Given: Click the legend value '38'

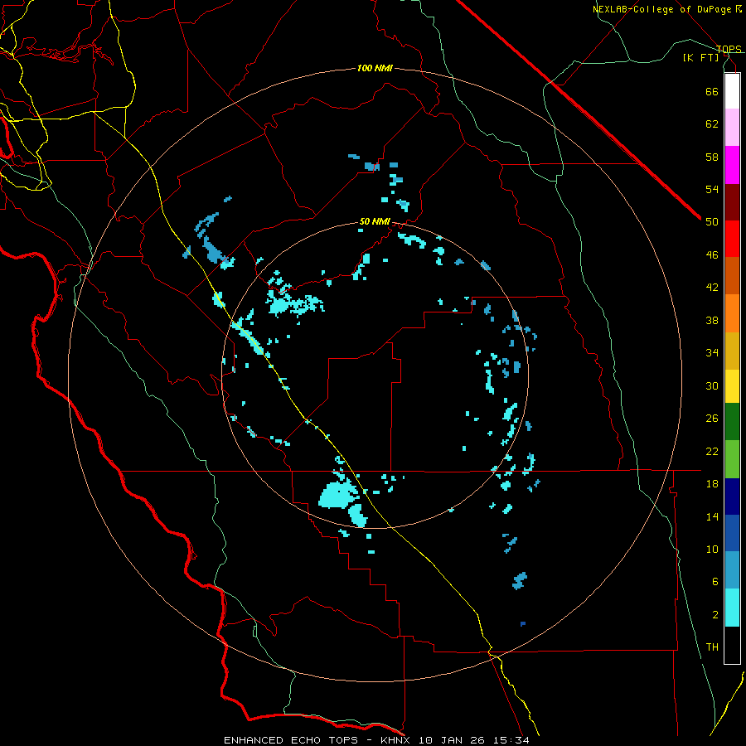Looking at the screenshot, I should (712, 320).
